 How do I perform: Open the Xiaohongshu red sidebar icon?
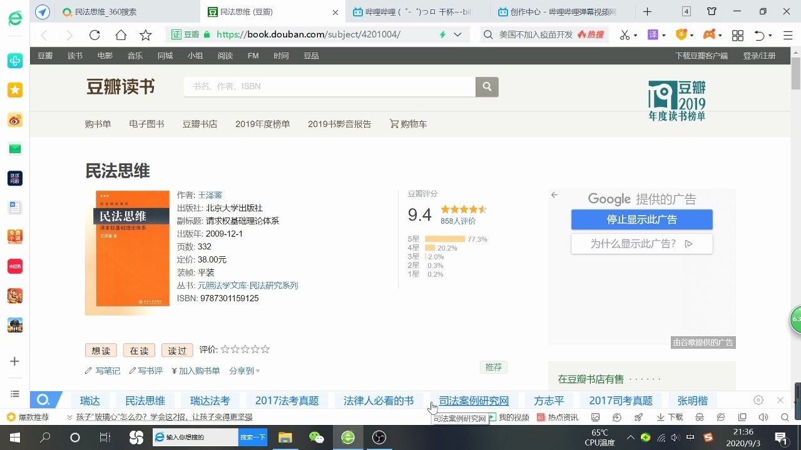pos(15,266)
